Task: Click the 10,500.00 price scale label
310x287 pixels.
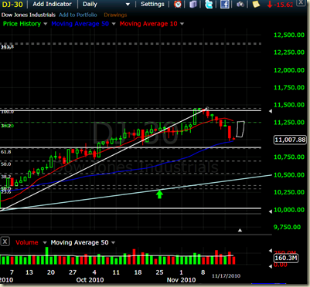Action: click(289, 175)
